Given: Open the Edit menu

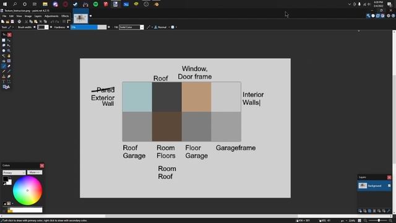Looking at the screenshot, I should 11,16.
